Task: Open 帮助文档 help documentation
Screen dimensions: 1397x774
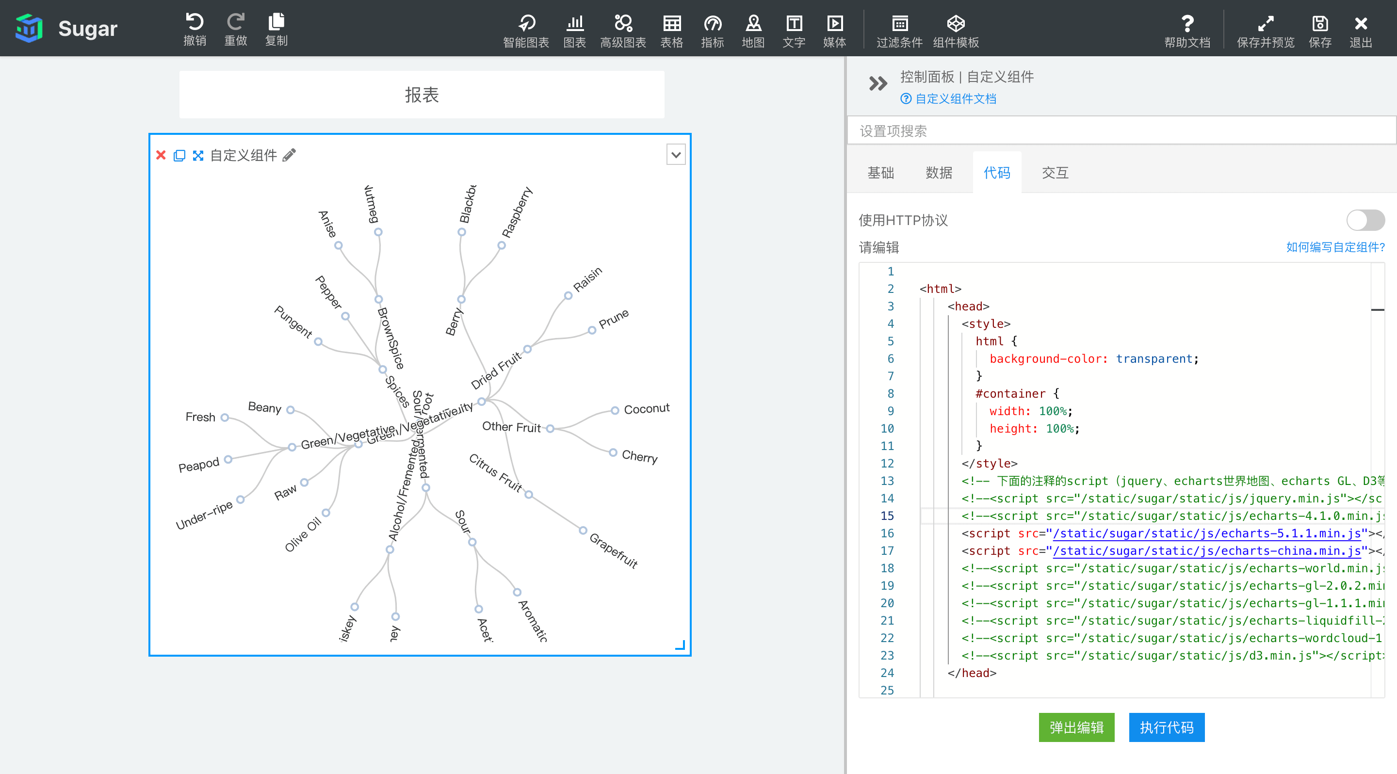Action: (x=1187, y=31)
